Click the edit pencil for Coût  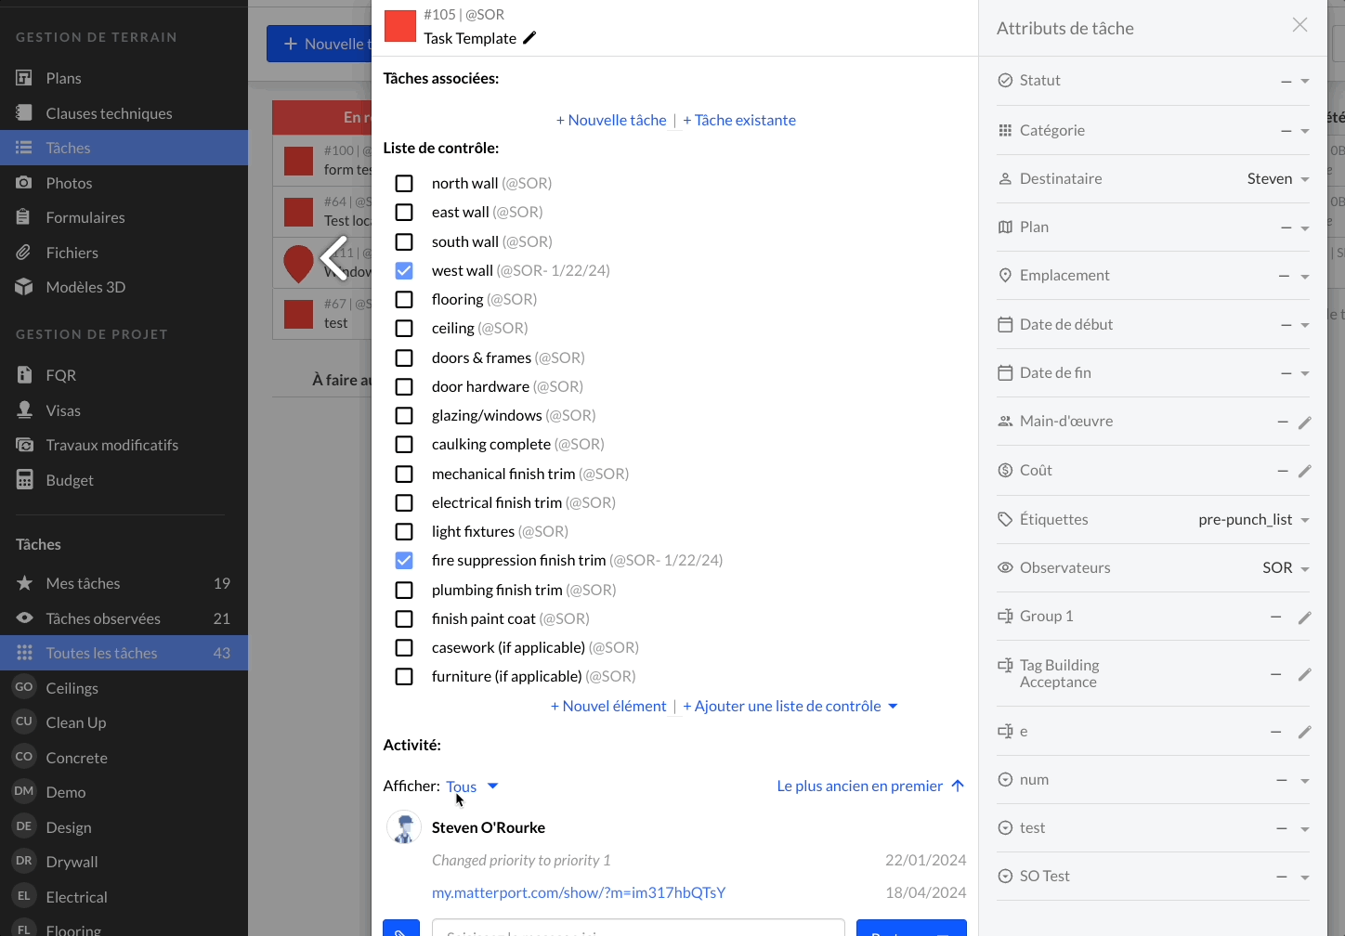(x=1304, y=472)
